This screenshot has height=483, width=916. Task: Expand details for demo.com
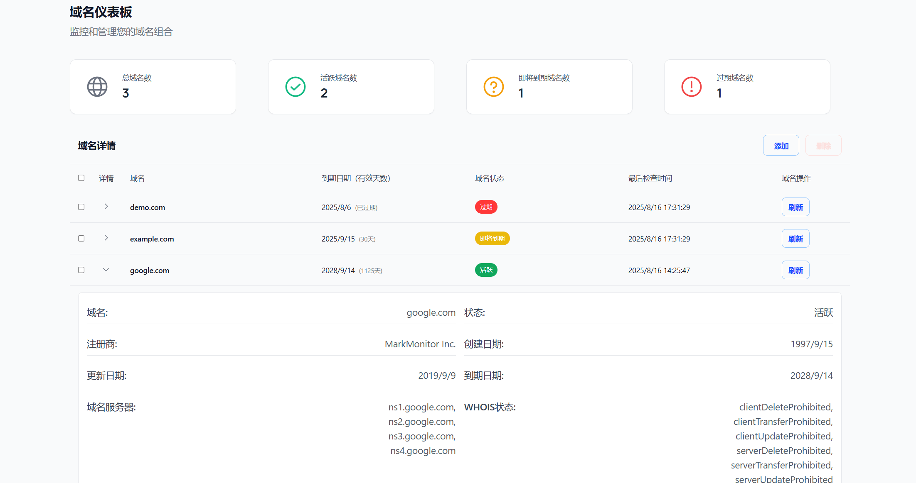click(106, 207)
